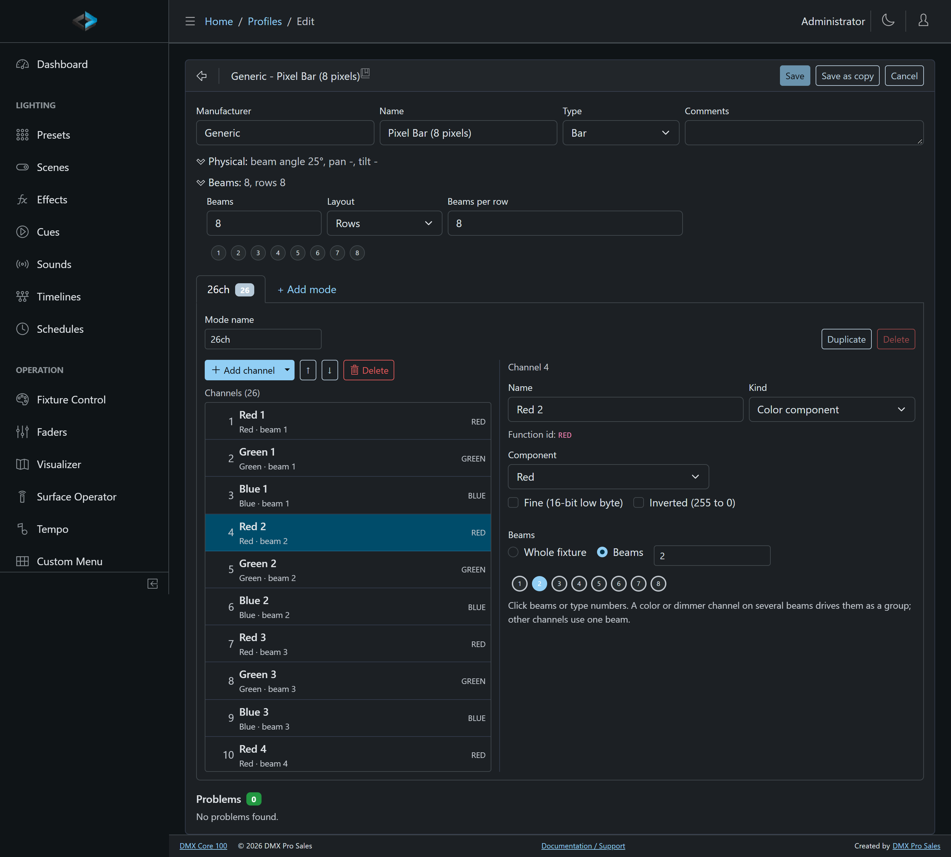
Task: Click the Sounds broadcast icon
Action: coord(22,264)
